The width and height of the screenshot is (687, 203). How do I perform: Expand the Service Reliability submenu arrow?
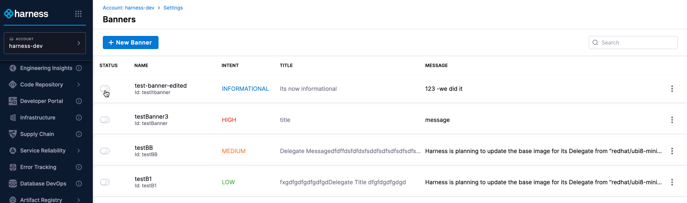point(78,151)
